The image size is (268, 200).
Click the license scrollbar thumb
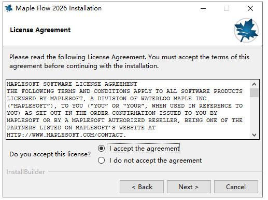click(x=254, y=93)
